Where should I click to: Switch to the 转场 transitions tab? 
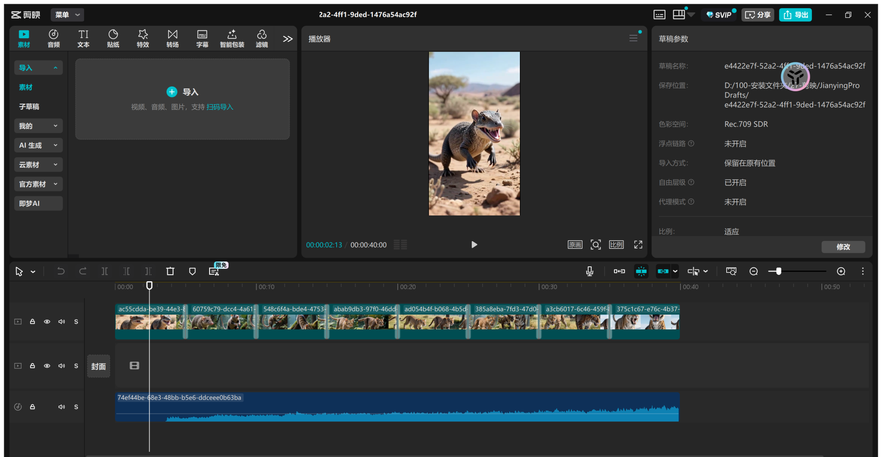[x=172, y=38]
